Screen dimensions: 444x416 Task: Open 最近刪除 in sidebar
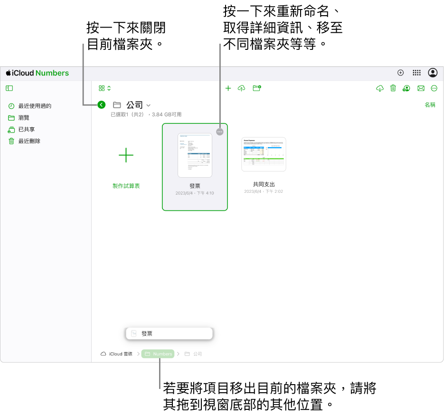tap(24, 141)
